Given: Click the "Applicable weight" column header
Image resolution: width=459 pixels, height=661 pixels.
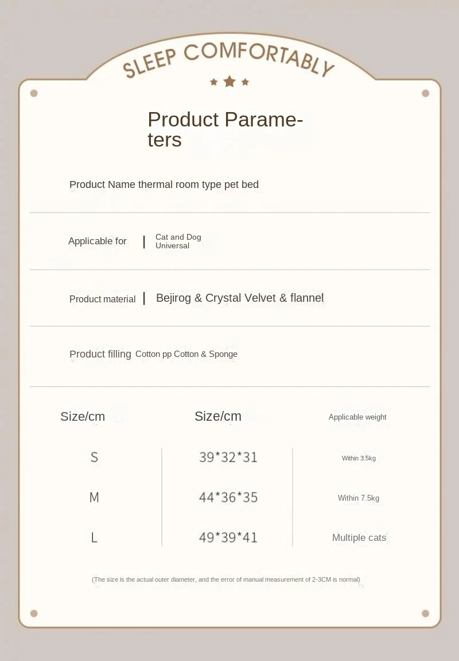Looking at the screenshot, I should [357, 417].
